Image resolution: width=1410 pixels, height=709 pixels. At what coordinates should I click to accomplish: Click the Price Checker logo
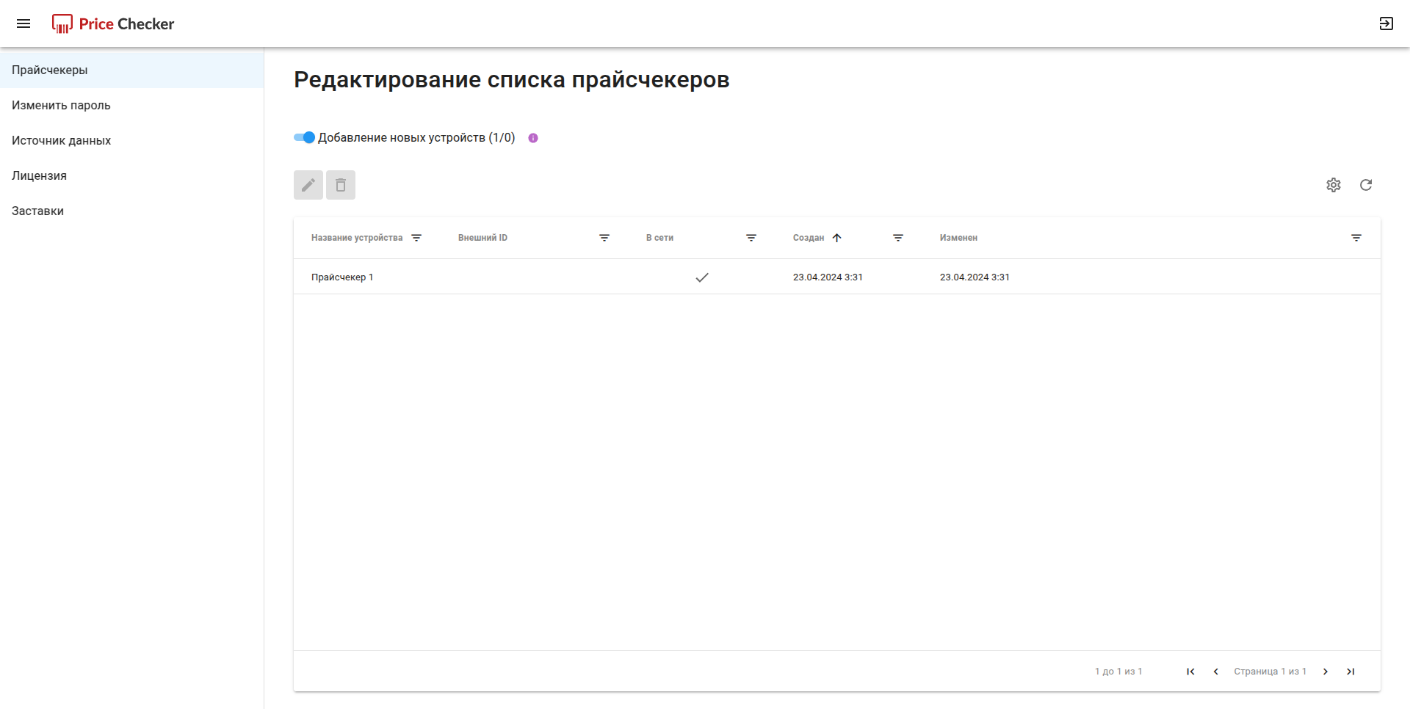(x=113, y=23)
